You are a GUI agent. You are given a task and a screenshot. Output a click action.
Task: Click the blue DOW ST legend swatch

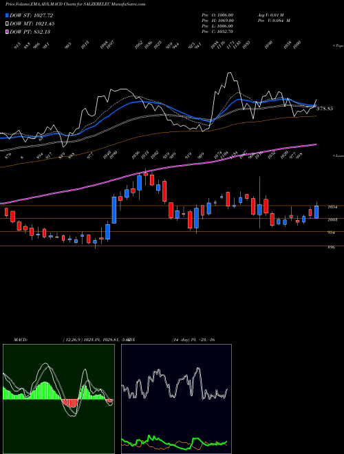coord(7,15)
